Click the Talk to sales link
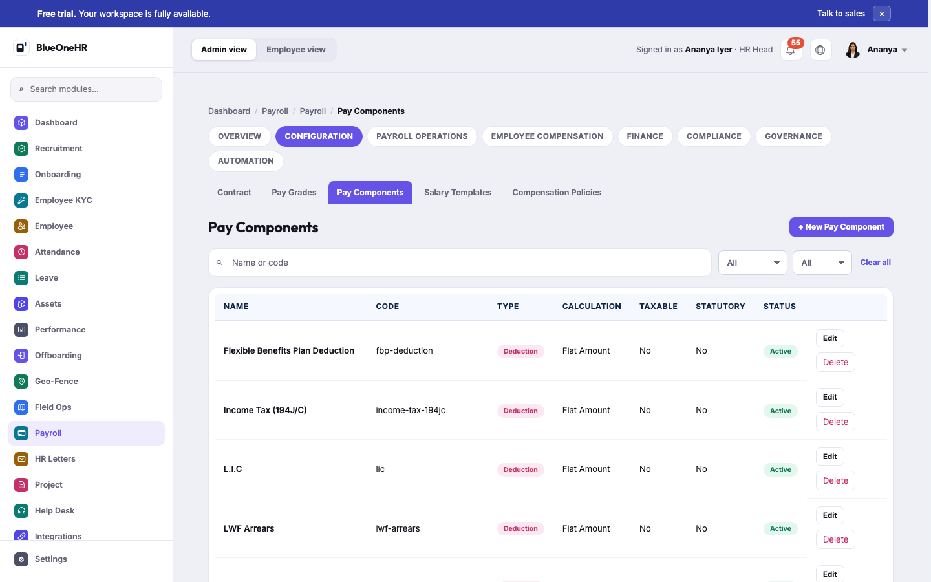This screenshot has width=931, height=582. pyautogui.click(x=841, y=14)
